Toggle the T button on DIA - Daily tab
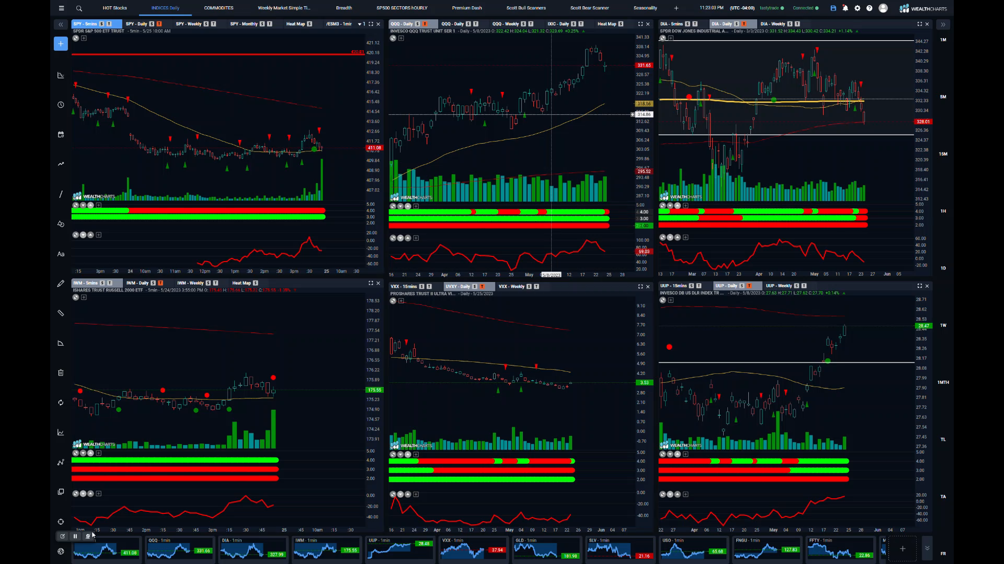The image size is (1004, 564). click(x=744, y=24)
